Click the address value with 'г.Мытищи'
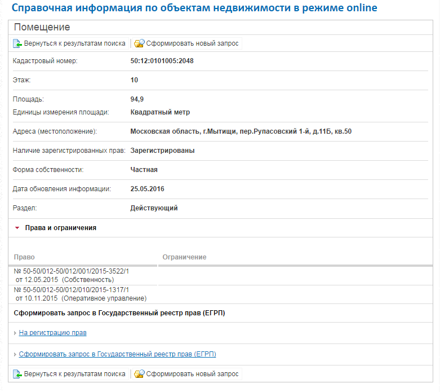The image size is (440, 392). (241, 131)
